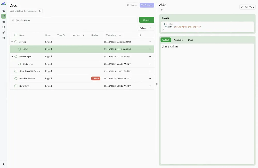Check the Structured Metadata row checkbox
Screen dimensions: 258x168
(x=16, y=71)
